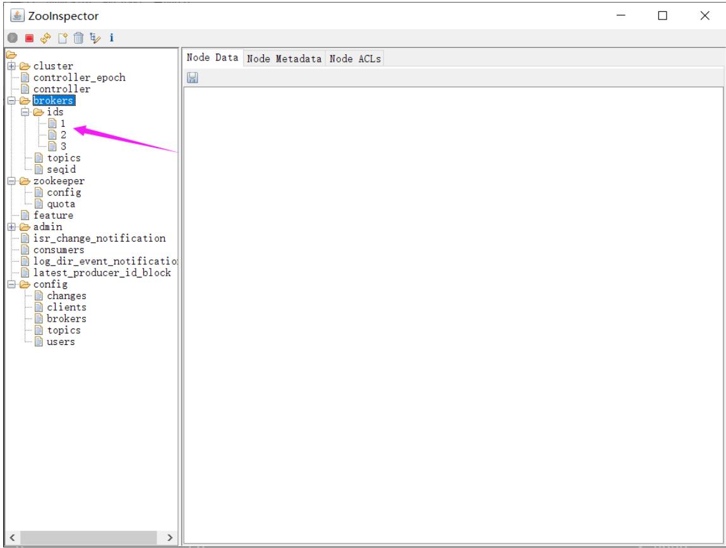Select brokers node under config

pos(67,319)
